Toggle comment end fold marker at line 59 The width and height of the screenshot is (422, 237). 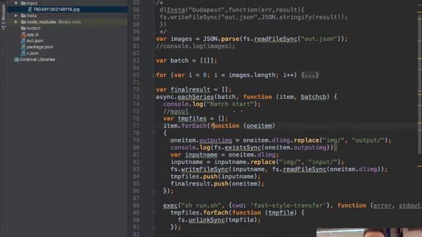pyautogui.click(x=154, y=32)
